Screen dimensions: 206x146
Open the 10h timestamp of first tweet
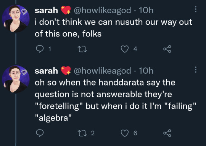click(x=146, y=10)
